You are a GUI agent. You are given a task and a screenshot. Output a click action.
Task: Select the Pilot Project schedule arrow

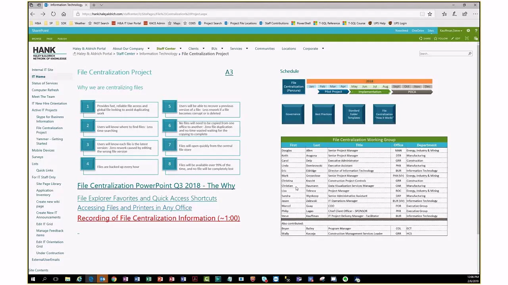[x=333, y=92]
